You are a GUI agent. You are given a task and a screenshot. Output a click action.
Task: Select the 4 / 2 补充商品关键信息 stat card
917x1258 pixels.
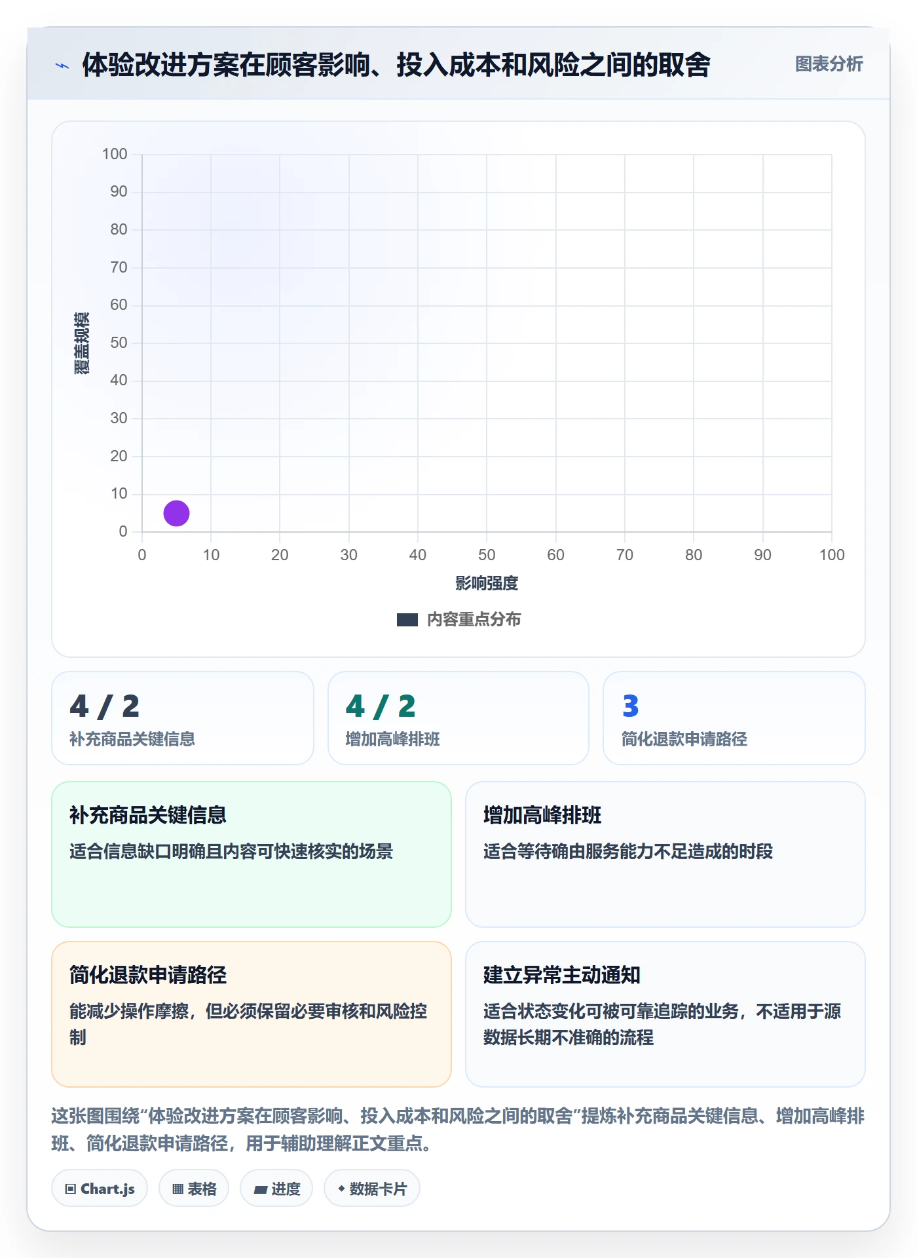(183, 718)
